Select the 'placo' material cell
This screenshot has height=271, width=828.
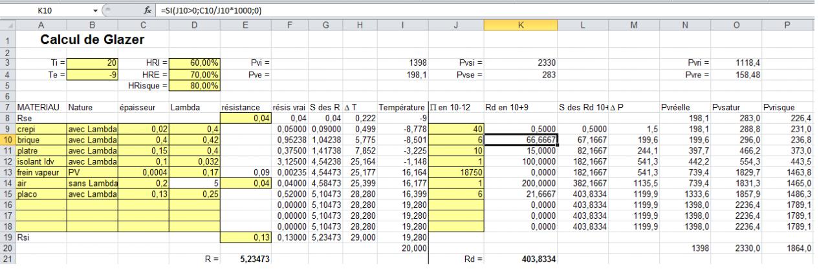pyautogui.click(x=40, y=194)
